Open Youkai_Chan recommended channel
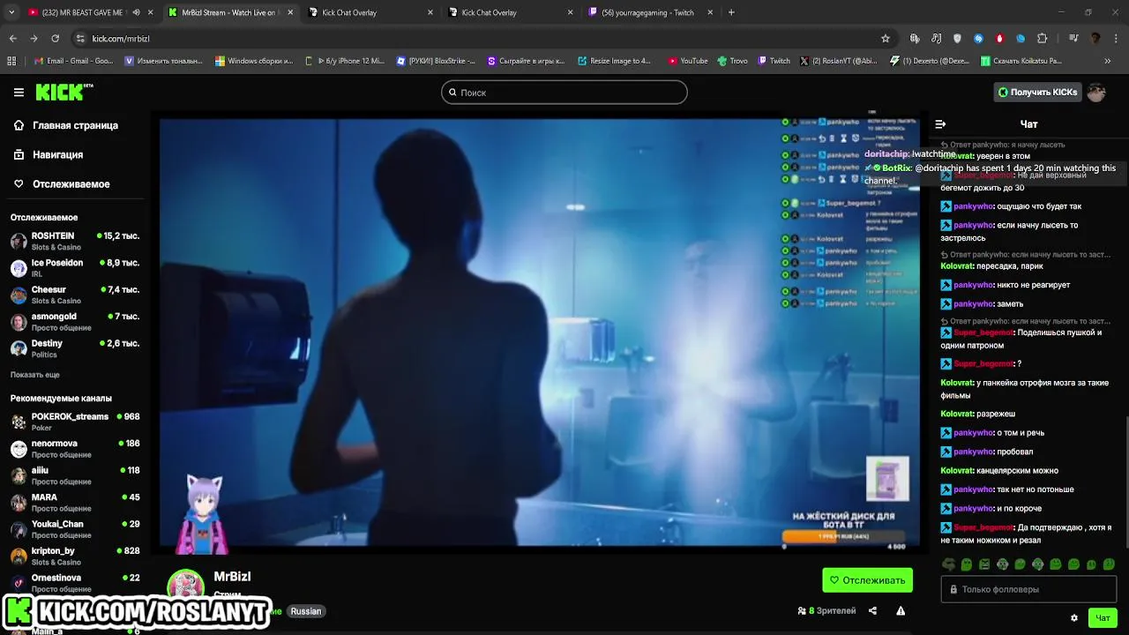The image size is (1129, 635). tap(75, 529)
